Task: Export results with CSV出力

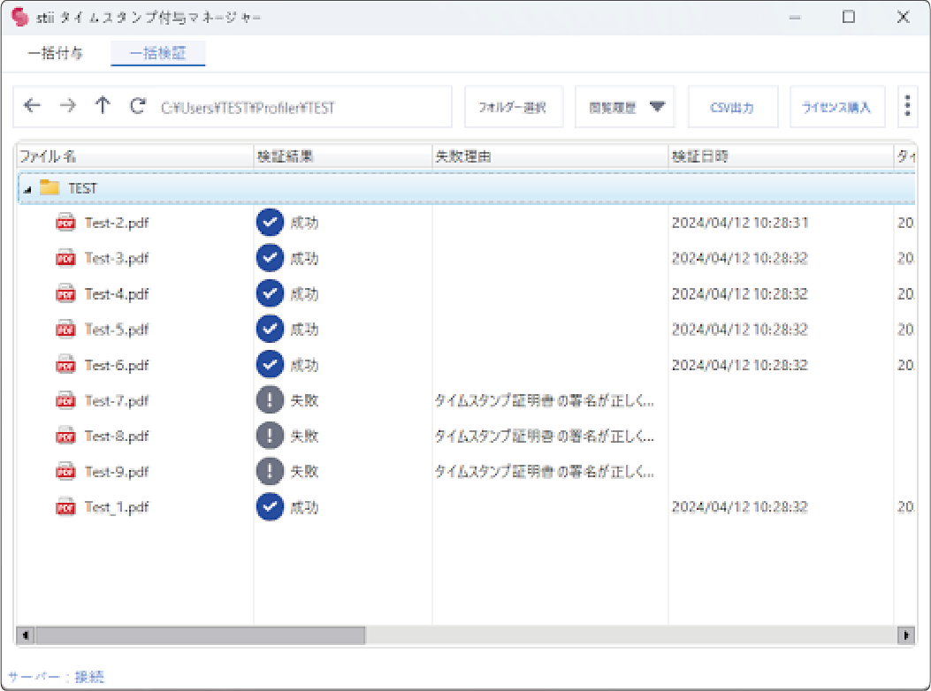Action: [x=732, y=105]
